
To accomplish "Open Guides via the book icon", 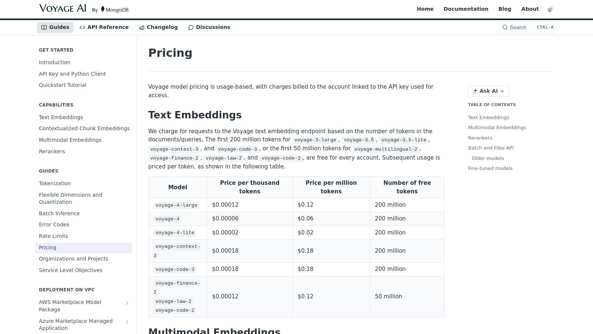I will pyautogui.click(x=44, y=27).
